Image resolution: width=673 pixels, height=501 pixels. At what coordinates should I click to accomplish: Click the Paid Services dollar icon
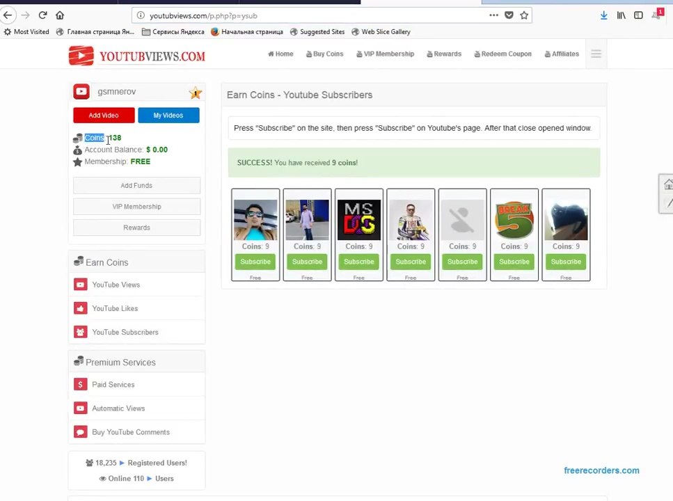tap(80, 384)
